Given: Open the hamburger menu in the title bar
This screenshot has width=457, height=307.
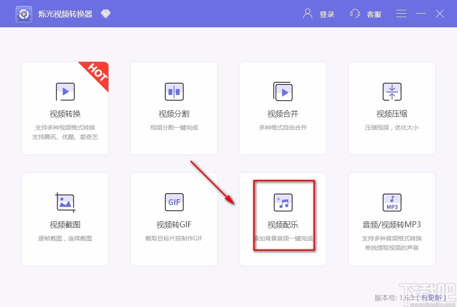Looking at the screenshot, I should coord(401,13).
